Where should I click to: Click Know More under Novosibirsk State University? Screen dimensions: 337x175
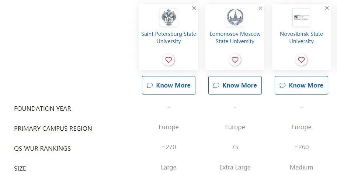[301, 85]
